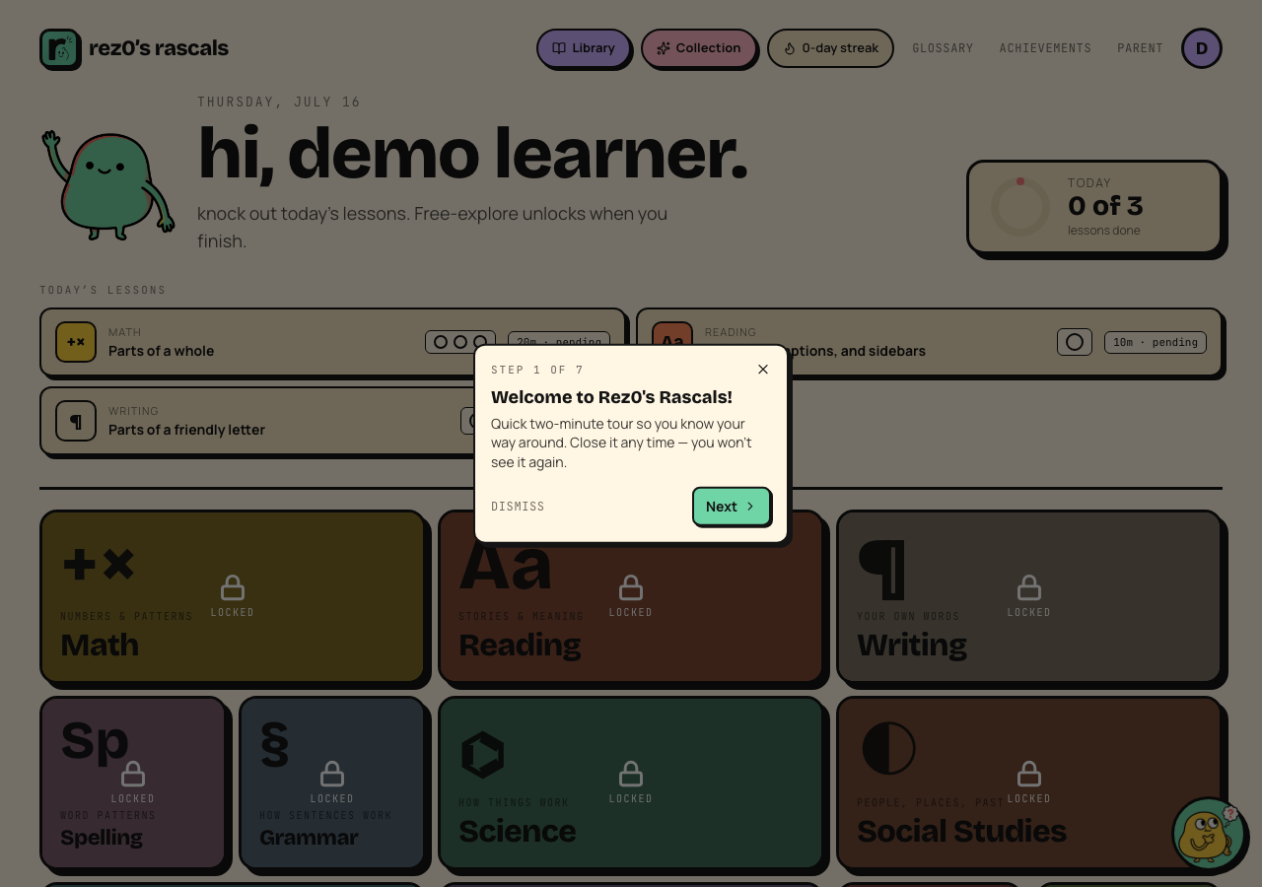The width and height of the screenshot is (1262, 887).
Task: Open the Parts of a whole math lesson
Action: coord(333,342)
